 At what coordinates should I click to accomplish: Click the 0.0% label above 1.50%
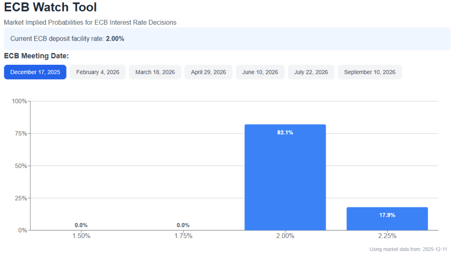[81, 225]
